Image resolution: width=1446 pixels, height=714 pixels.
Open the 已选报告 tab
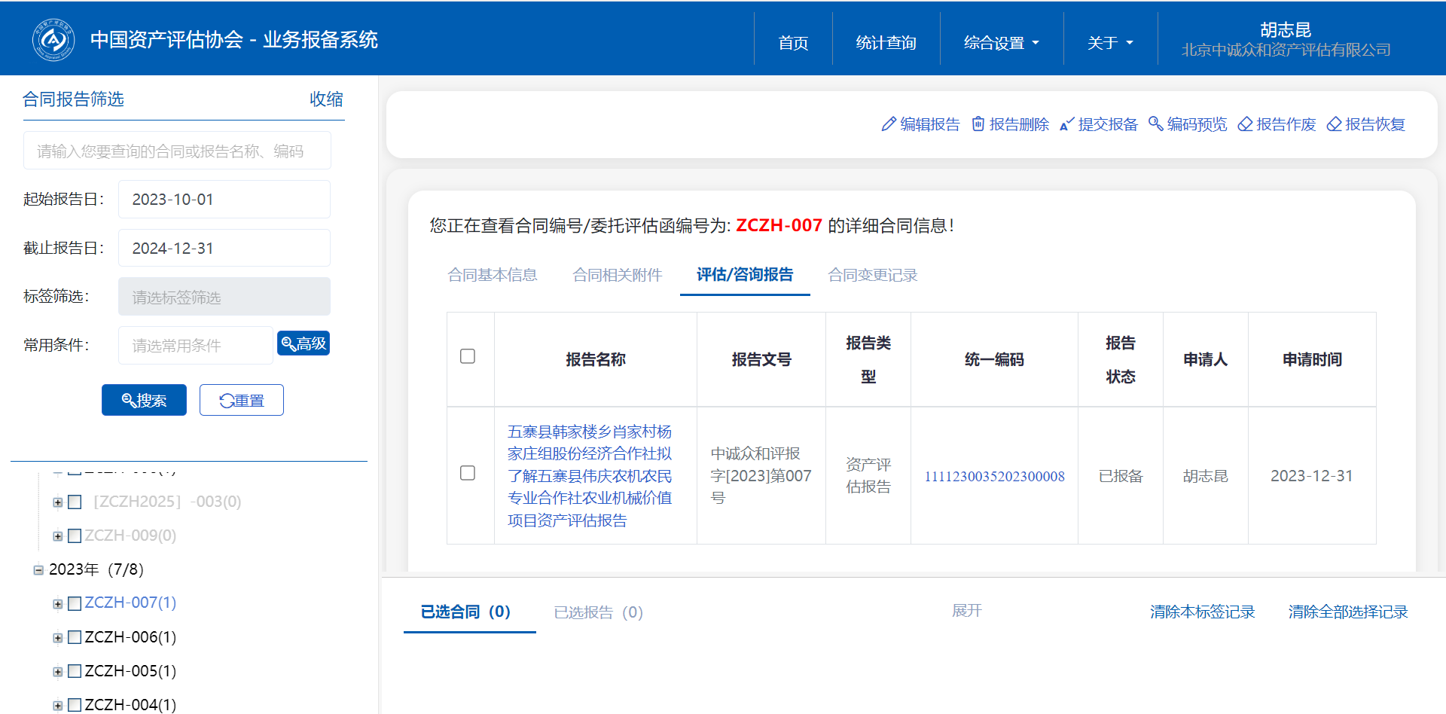pyautogui.click(x=598, y=612)
